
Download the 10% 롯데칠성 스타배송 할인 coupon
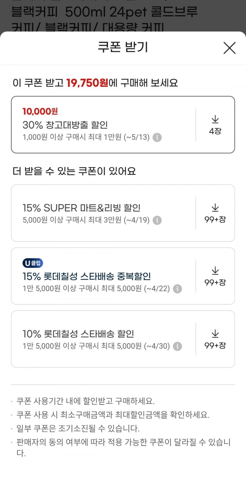click(x=215, y=334)
